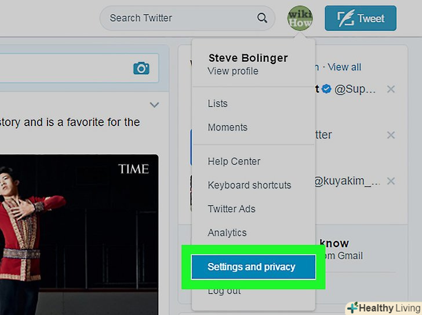The height and width of the screenshot is (315, 422).
Task: Click the View all link
Action: click(x=344, y=67)
